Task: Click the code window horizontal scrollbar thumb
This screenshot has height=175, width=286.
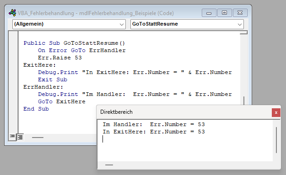Action: point(38,138)
